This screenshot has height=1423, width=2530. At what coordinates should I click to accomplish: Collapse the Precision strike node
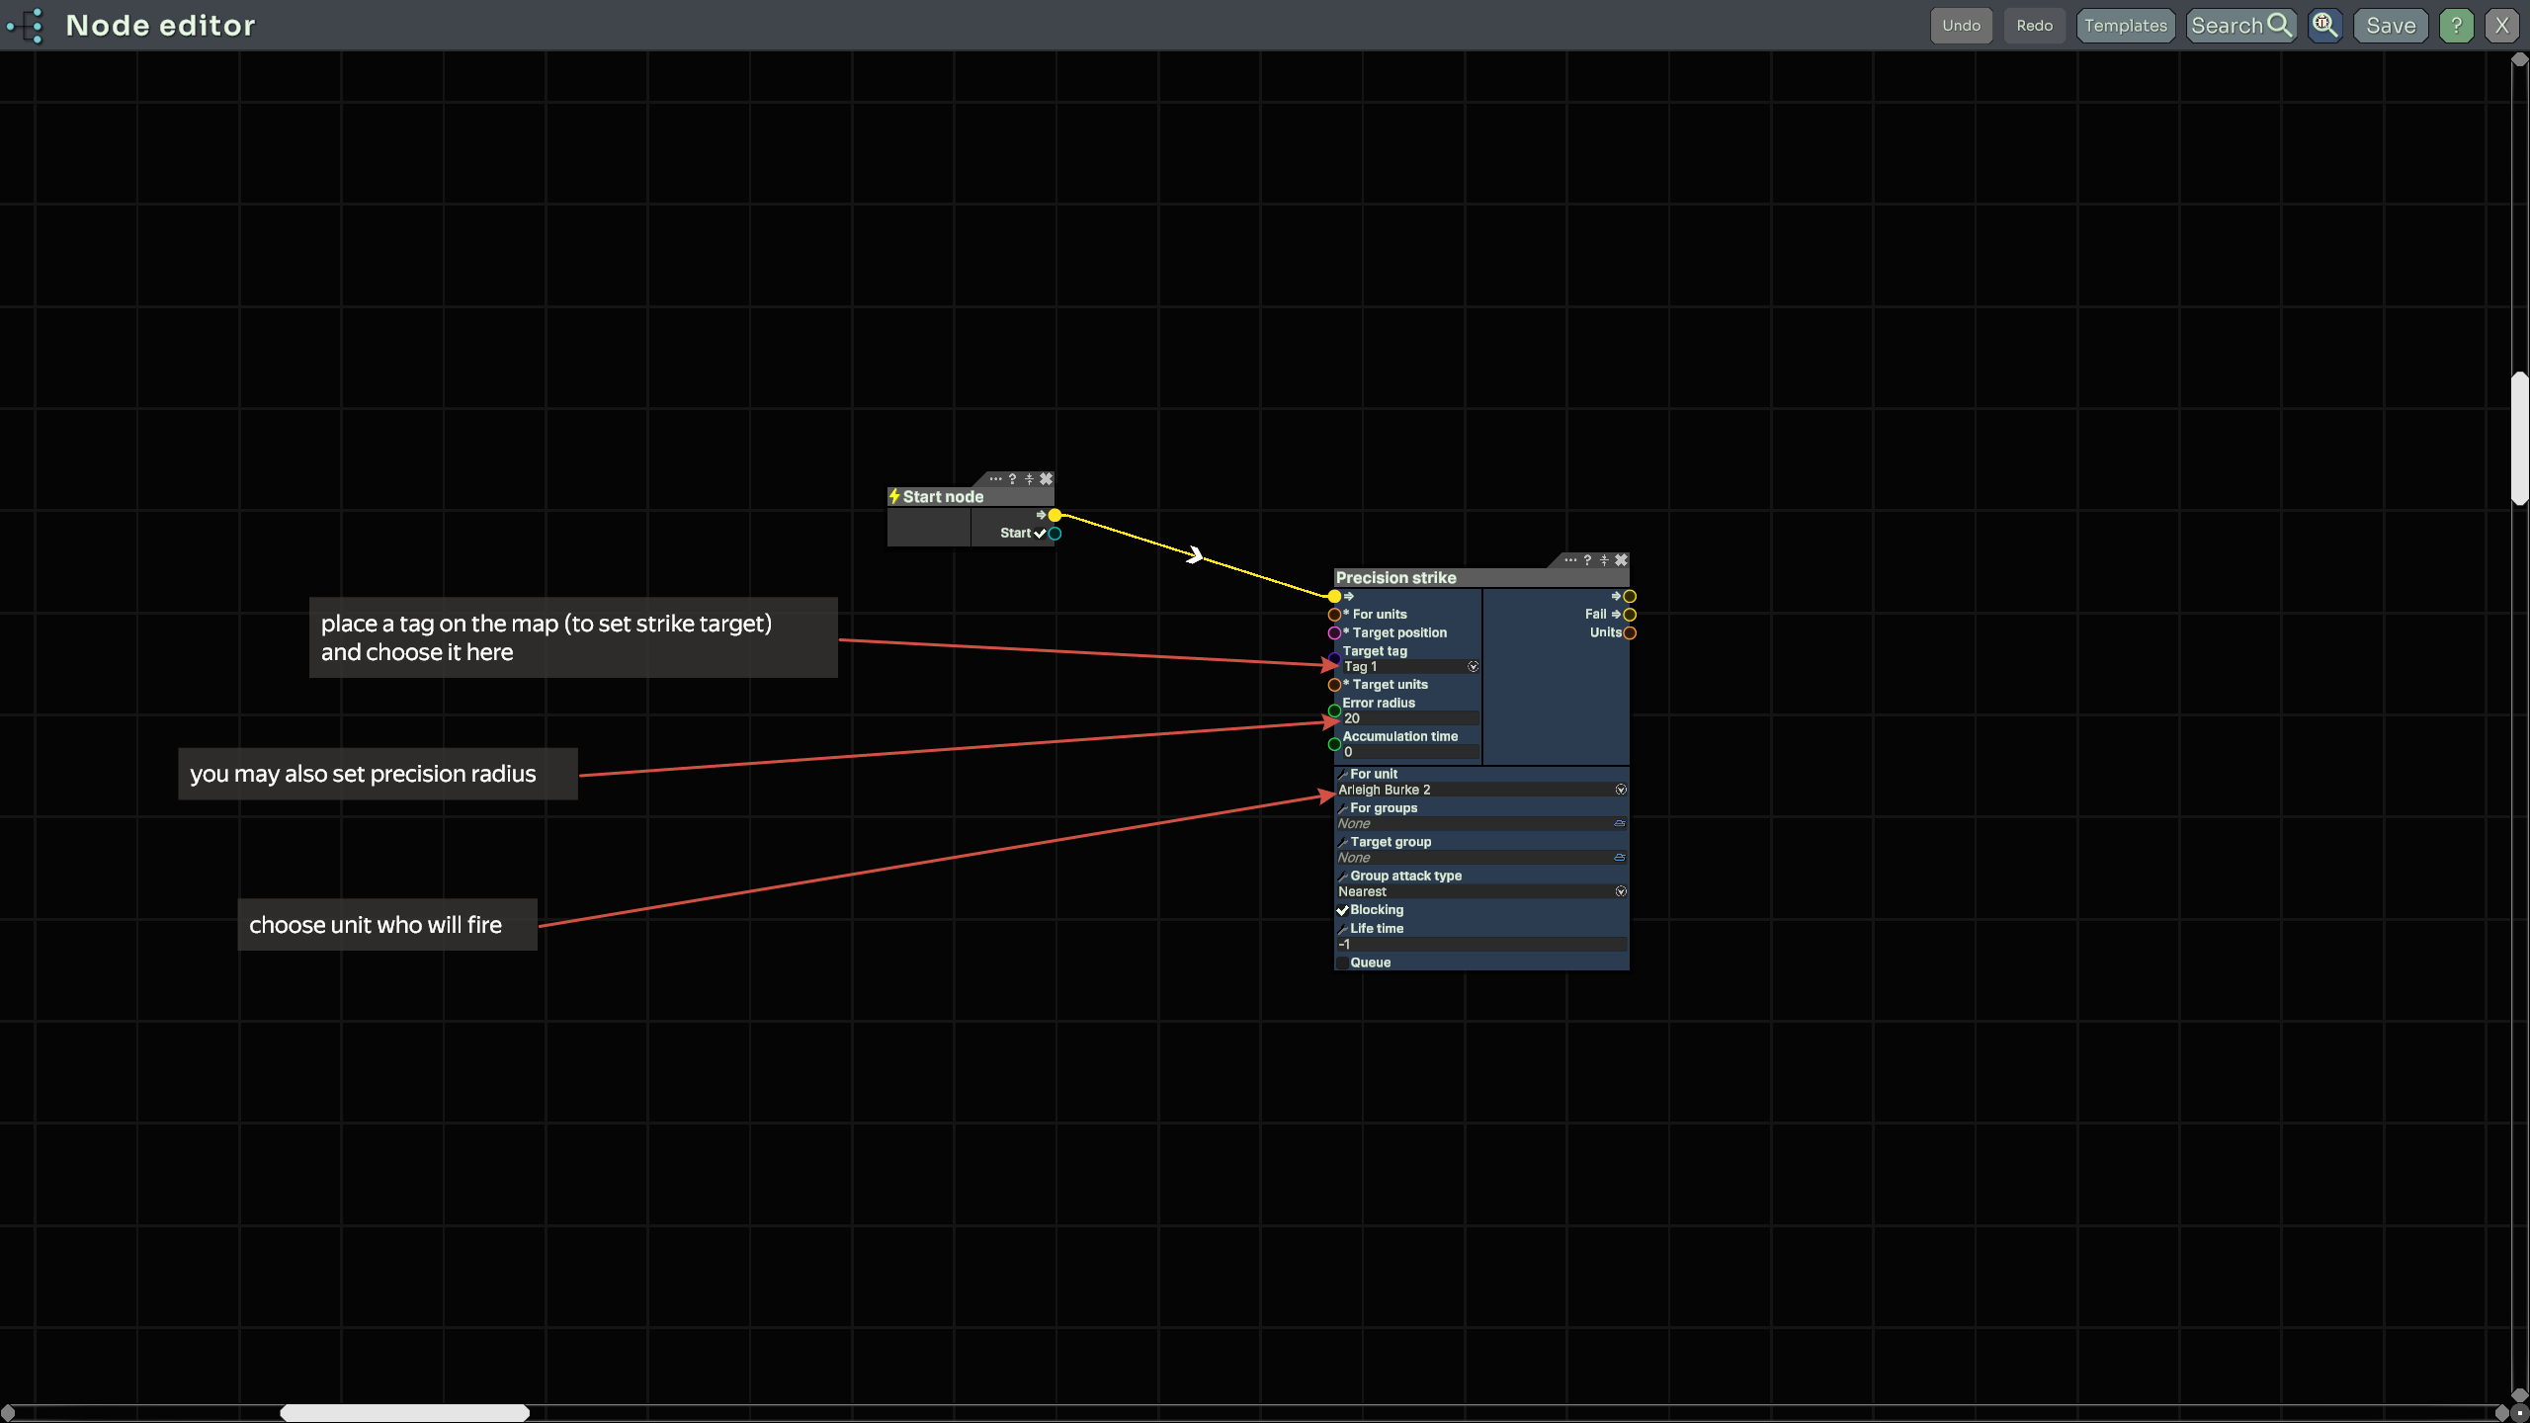click(1604, 560)
